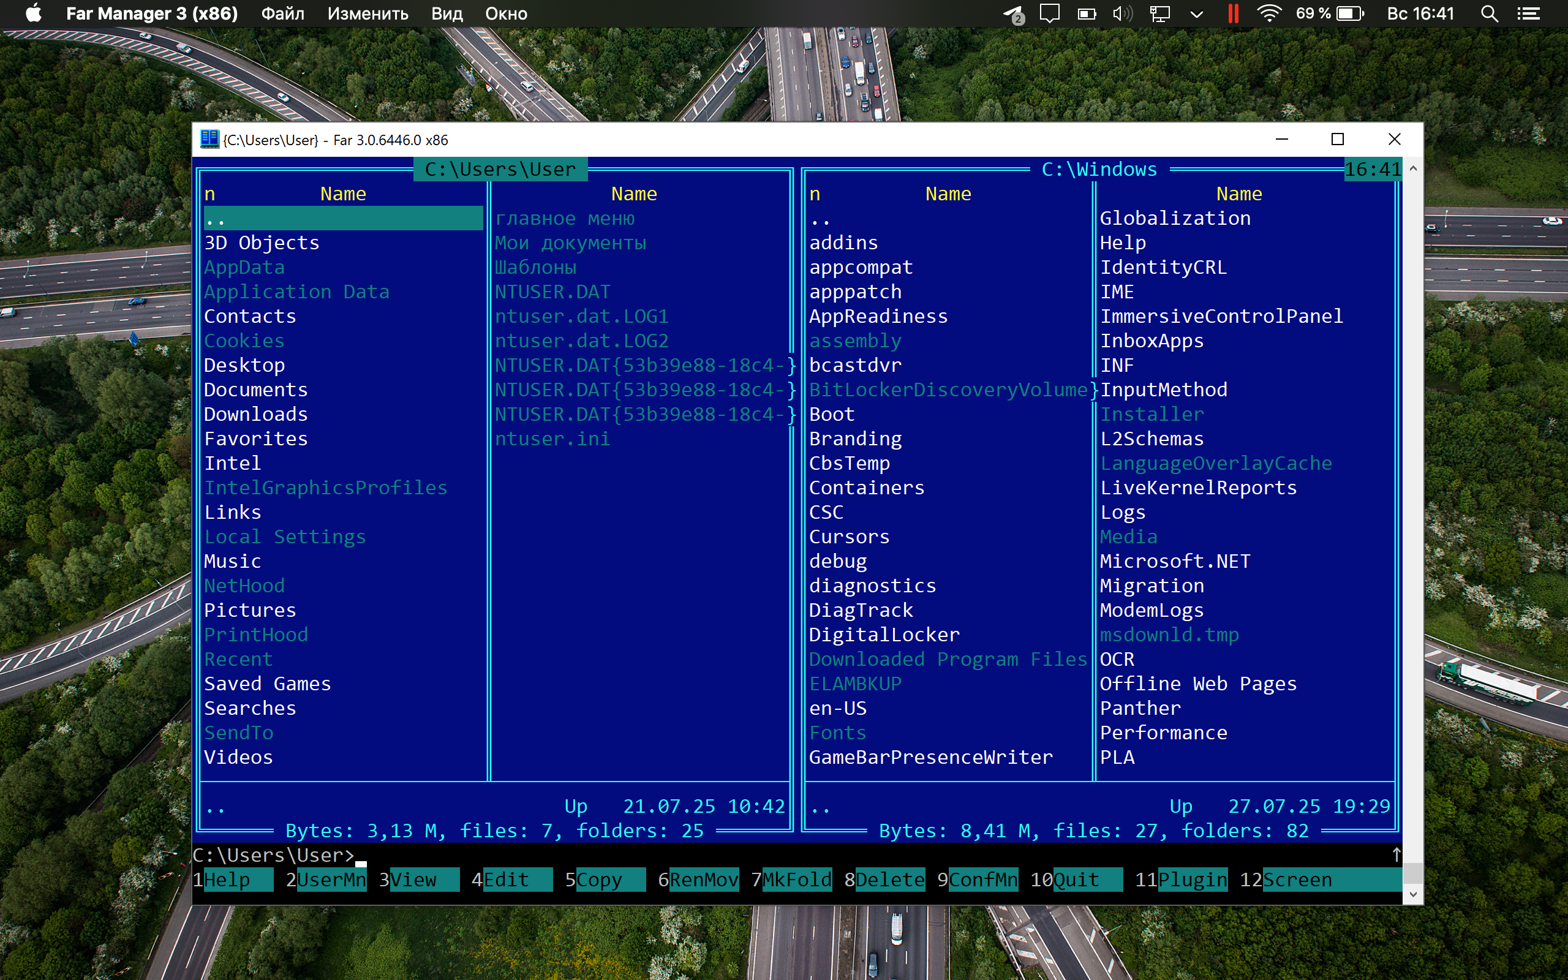
Task: Open the Вид menu
Action: (447, 13)
